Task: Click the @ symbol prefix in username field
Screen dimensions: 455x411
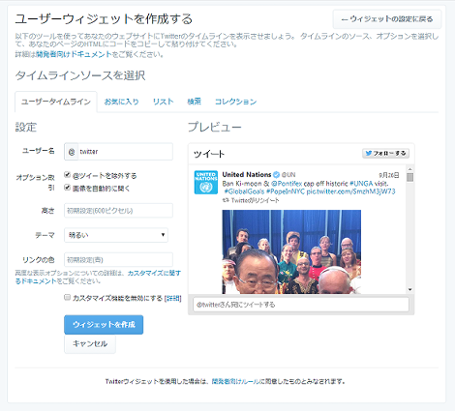Action: [72, 152]
